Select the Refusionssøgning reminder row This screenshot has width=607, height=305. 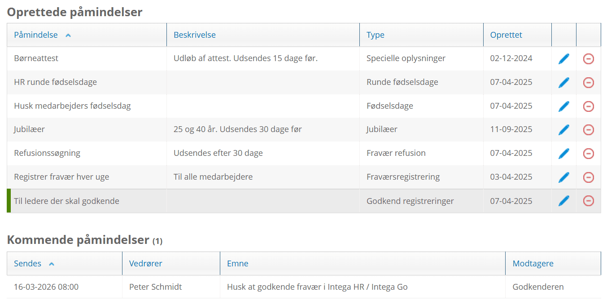tap(47, 153)
